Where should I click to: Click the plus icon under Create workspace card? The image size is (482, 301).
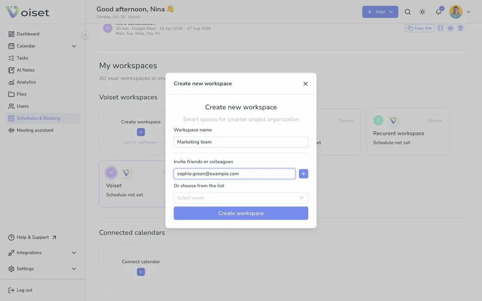click(x=141, y=132)
